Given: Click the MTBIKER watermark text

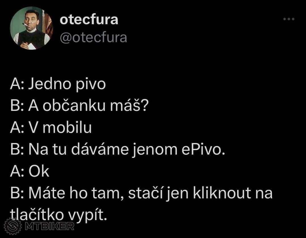Looking at the screenshot, I should click(50, 226).
